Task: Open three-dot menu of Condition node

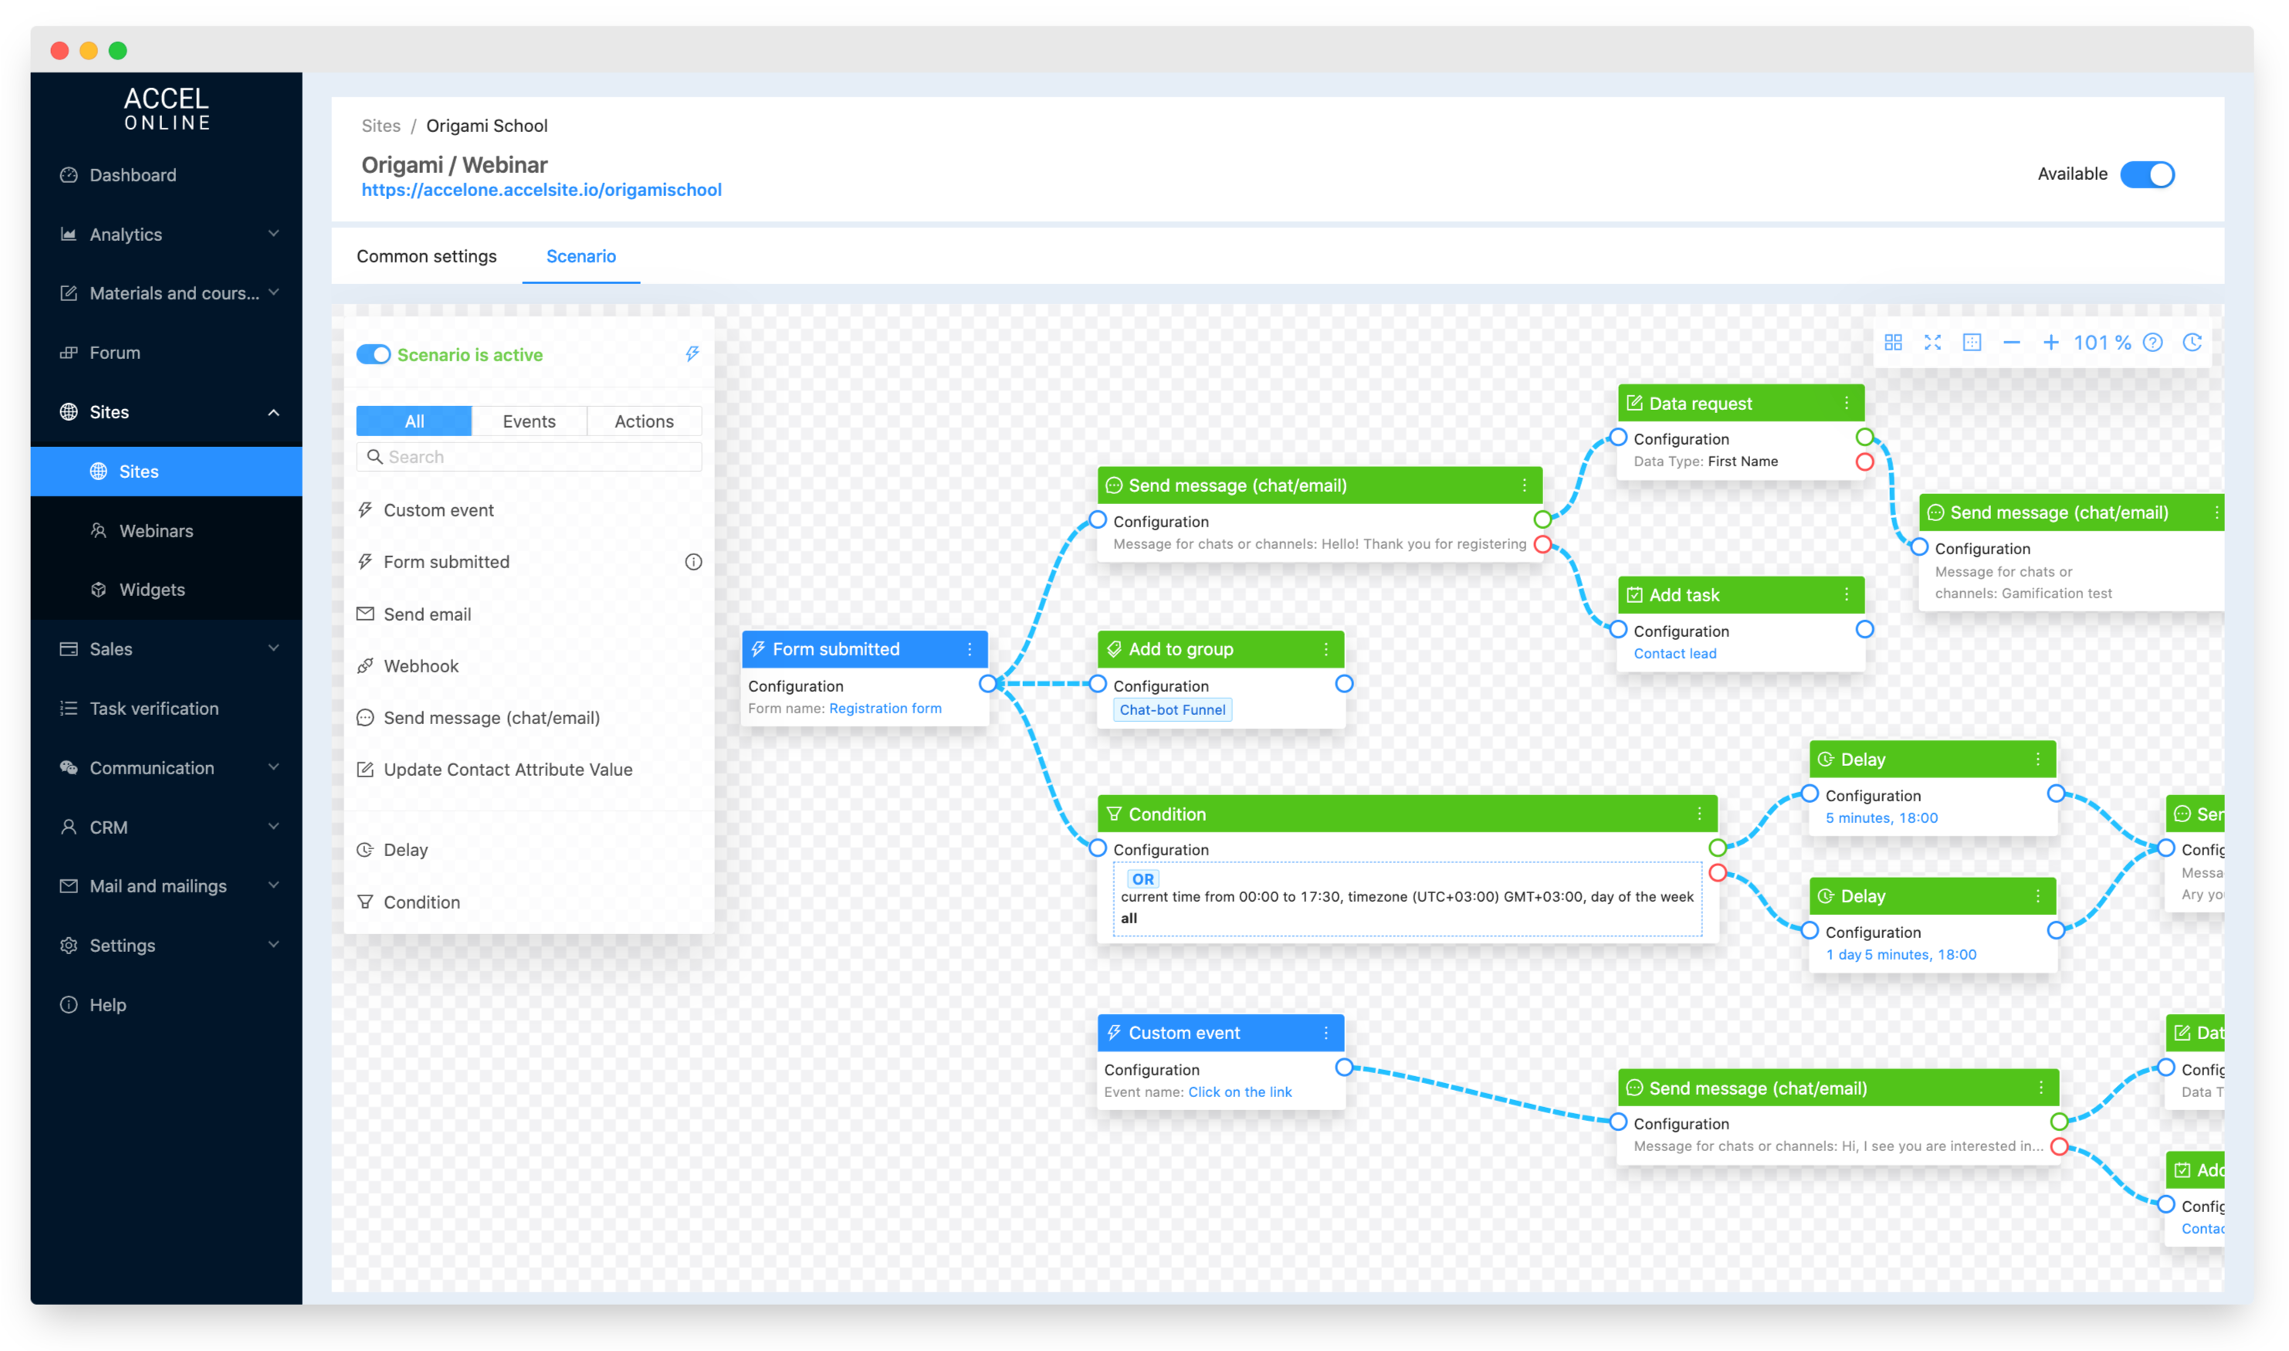Action: point(1699,814)
